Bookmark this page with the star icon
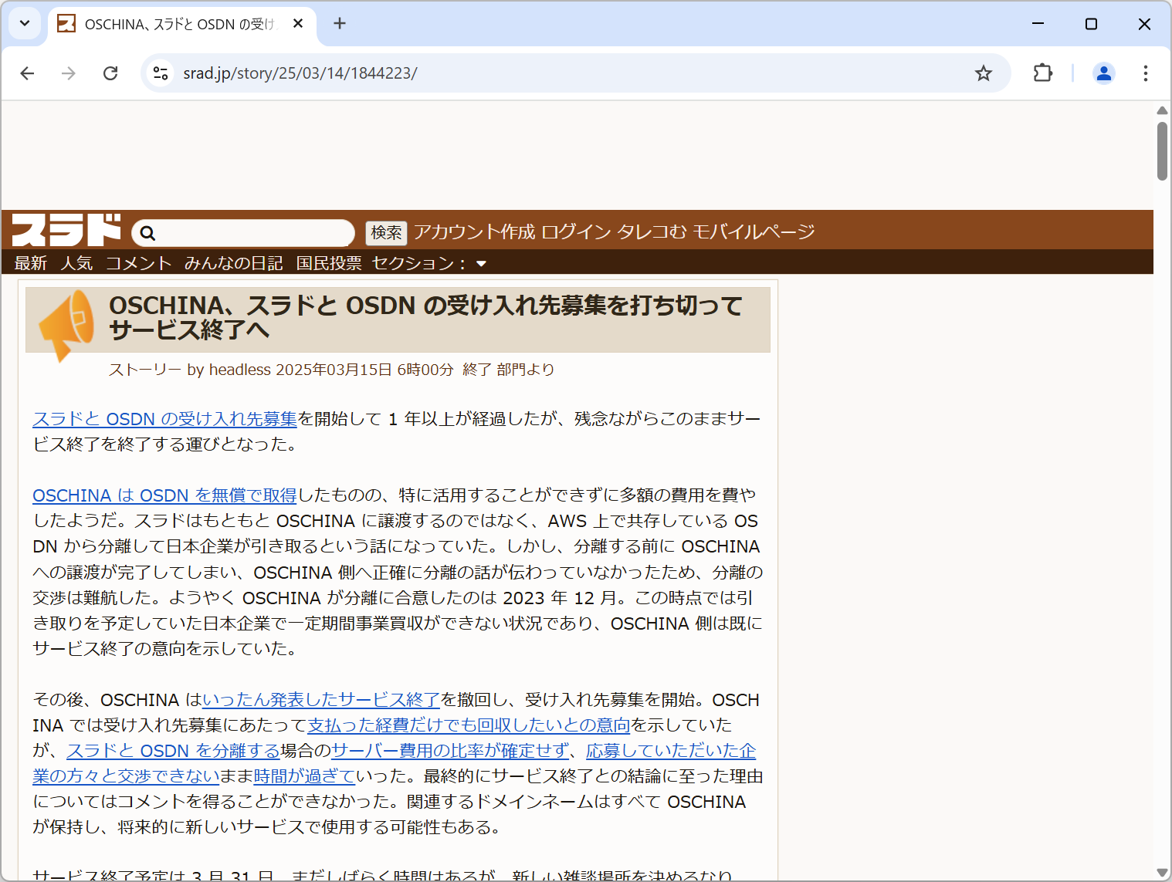 click(x=983, y=73)
